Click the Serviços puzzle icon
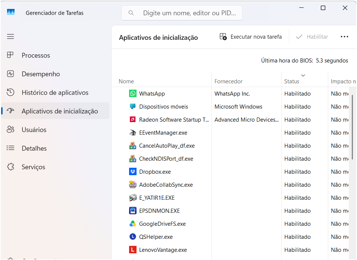This screenshot has height=260, width=357. click(x=10, y=167)
